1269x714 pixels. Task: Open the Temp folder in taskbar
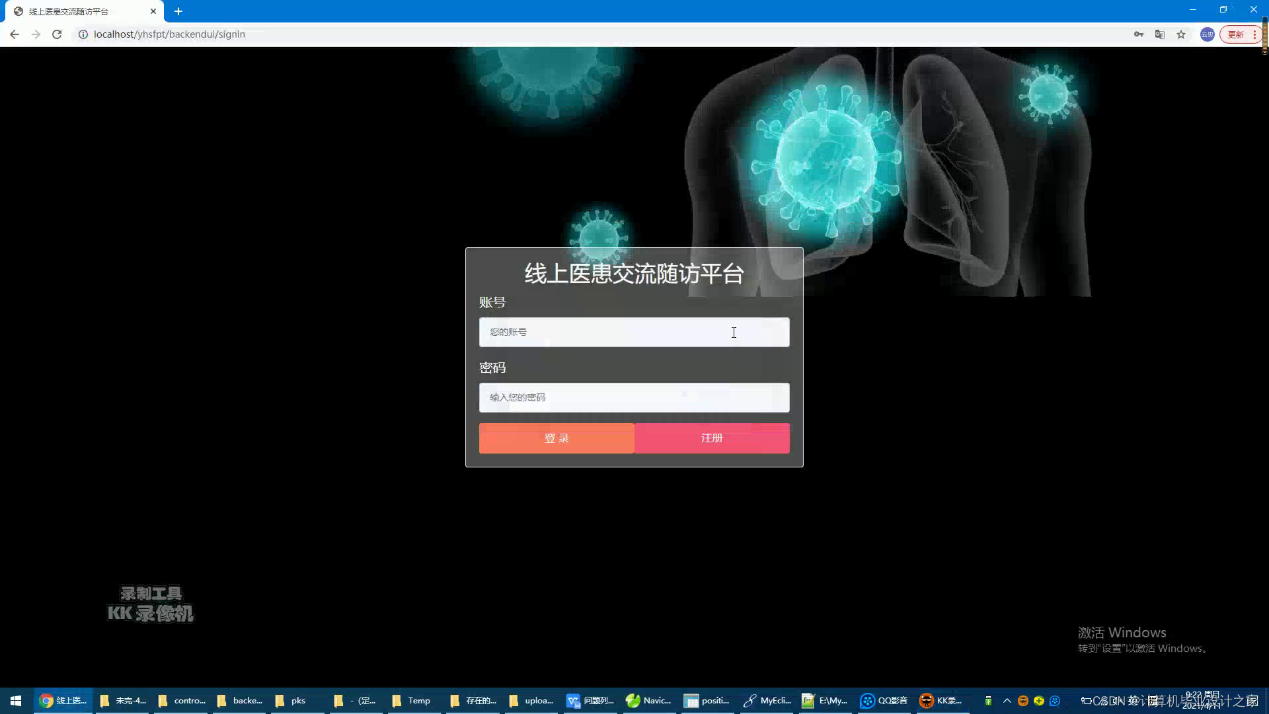[x=411, y=701]
